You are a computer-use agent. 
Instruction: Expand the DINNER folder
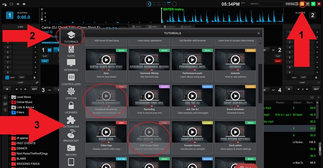pos(9,148)
